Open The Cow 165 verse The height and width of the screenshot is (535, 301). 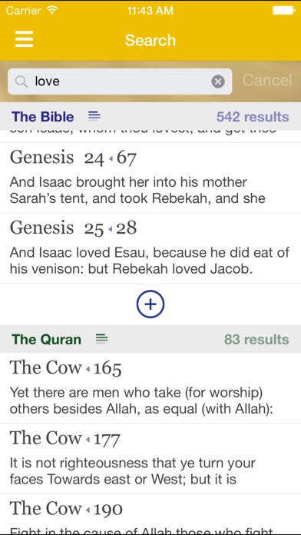[x=150, y=388]
